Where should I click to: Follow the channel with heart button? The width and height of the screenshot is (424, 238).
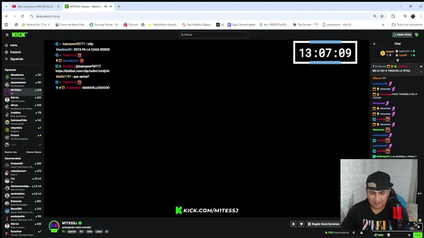(x=301, y=224)
